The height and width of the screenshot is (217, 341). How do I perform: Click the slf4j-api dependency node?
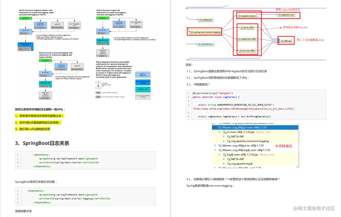[286, 41]
